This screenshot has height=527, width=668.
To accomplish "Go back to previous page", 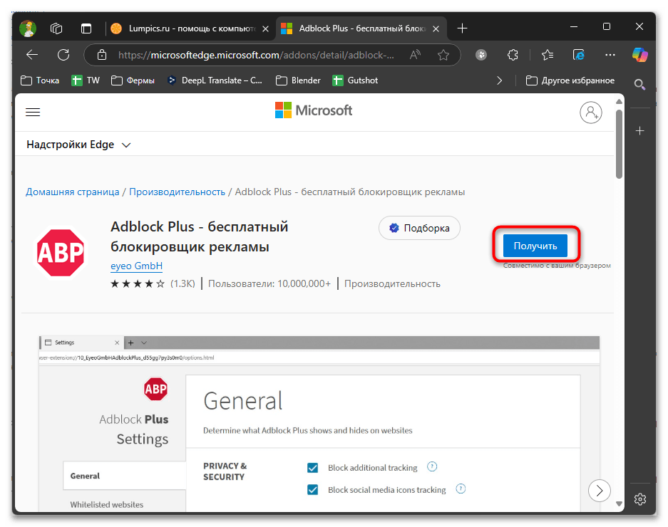I will (x=32, y=55).
